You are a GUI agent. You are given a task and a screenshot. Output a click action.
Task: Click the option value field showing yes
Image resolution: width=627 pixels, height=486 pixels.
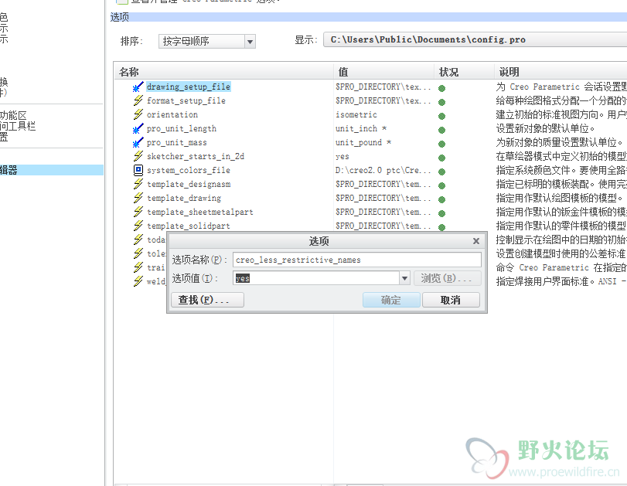(x=316, y=278)
